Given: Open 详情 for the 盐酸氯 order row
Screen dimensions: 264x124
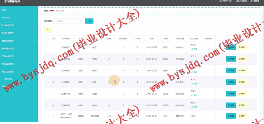Looking at the screenshot, I should click(x=231, y=116).
